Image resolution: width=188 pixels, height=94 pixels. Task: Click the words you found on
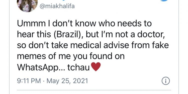click(x=99, y=57)
